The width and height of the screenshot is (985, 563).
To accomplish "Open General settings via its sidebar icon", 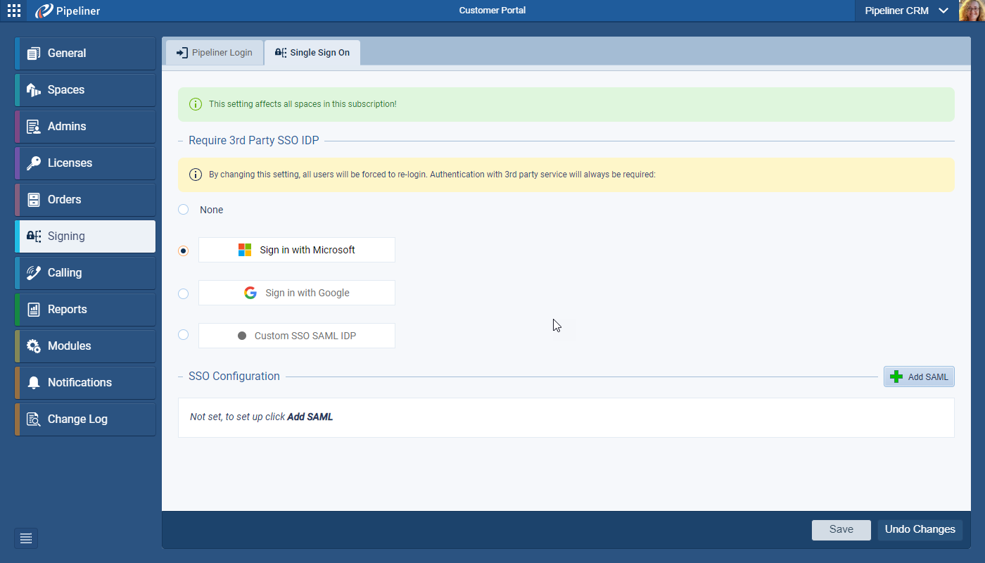I will (x=33, y=53).
